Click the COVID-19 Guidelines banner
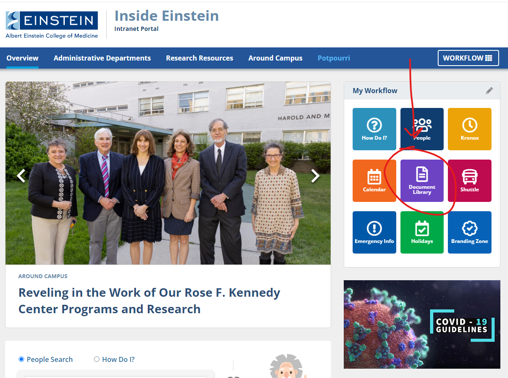This screenshot has height=378, width=508. (x=422, y=324)
